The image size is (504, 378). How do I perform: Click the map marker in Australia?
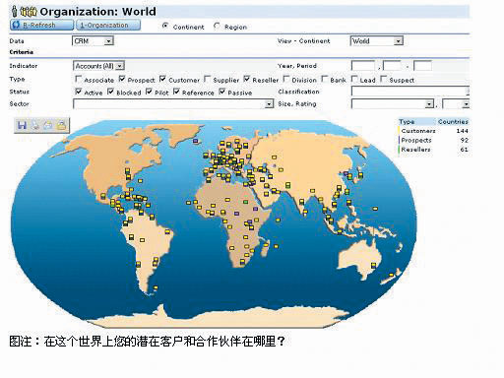373,265
